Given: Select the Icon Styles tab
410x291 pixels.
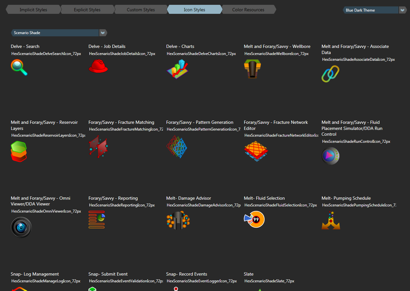Looking at the screenshot, I should coord(195,10).
